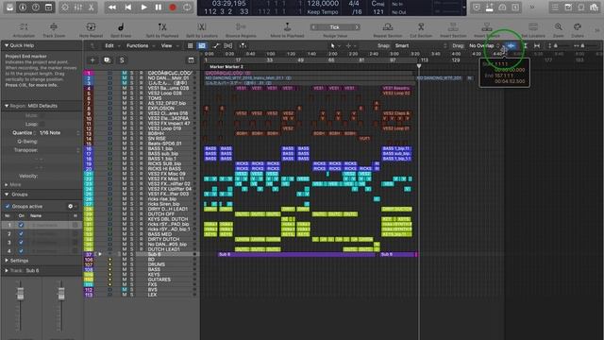Open the Mixer faders icon
This screenshot has width=604, height=340.
tap(78, 8)
